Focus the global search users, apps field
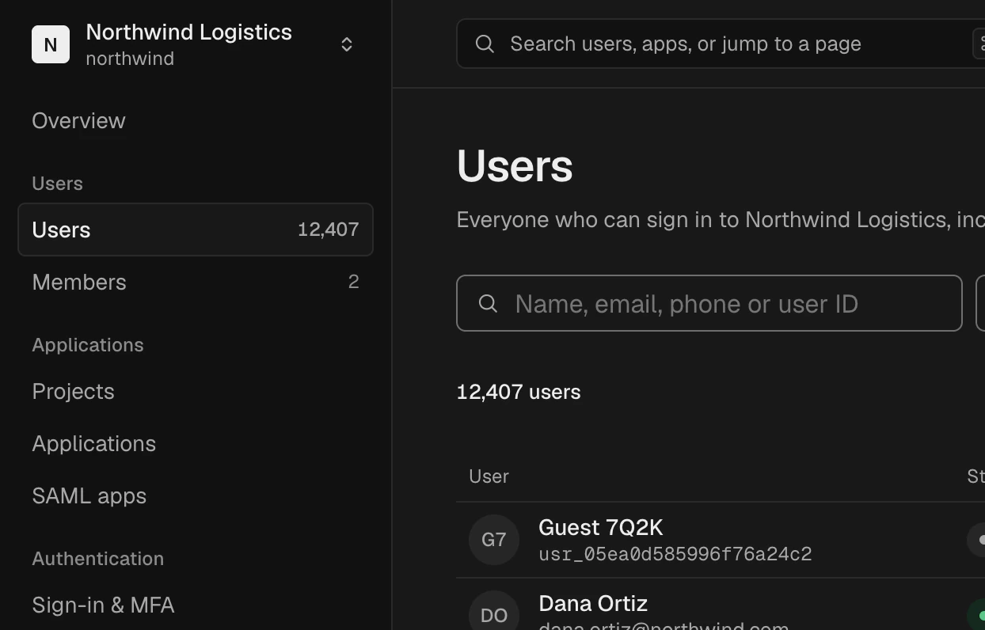Viewport: 985px width, 630px height. click(x=721, y=44)
